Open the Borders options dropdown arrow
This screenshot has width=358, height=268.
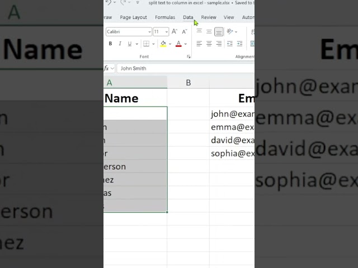153,44
